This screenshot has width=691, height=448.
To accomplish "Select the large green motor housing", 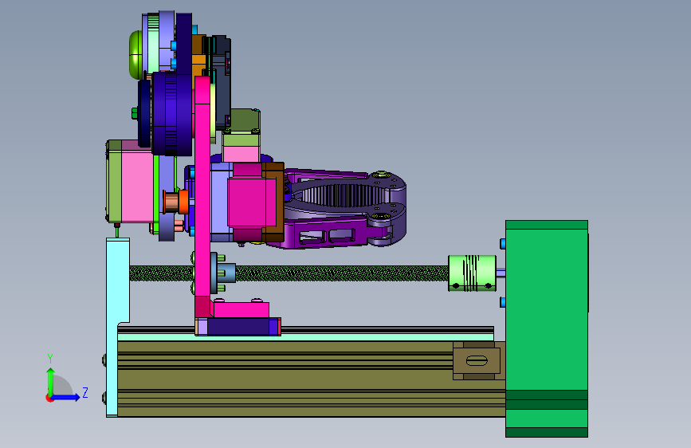I will (x=547, y=328).
